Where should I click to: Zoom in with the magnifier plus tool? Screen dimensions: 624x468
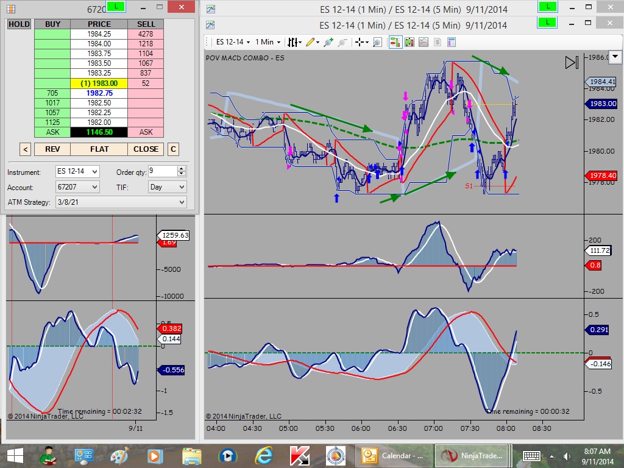pyautogui.click(x=328, y=42)
